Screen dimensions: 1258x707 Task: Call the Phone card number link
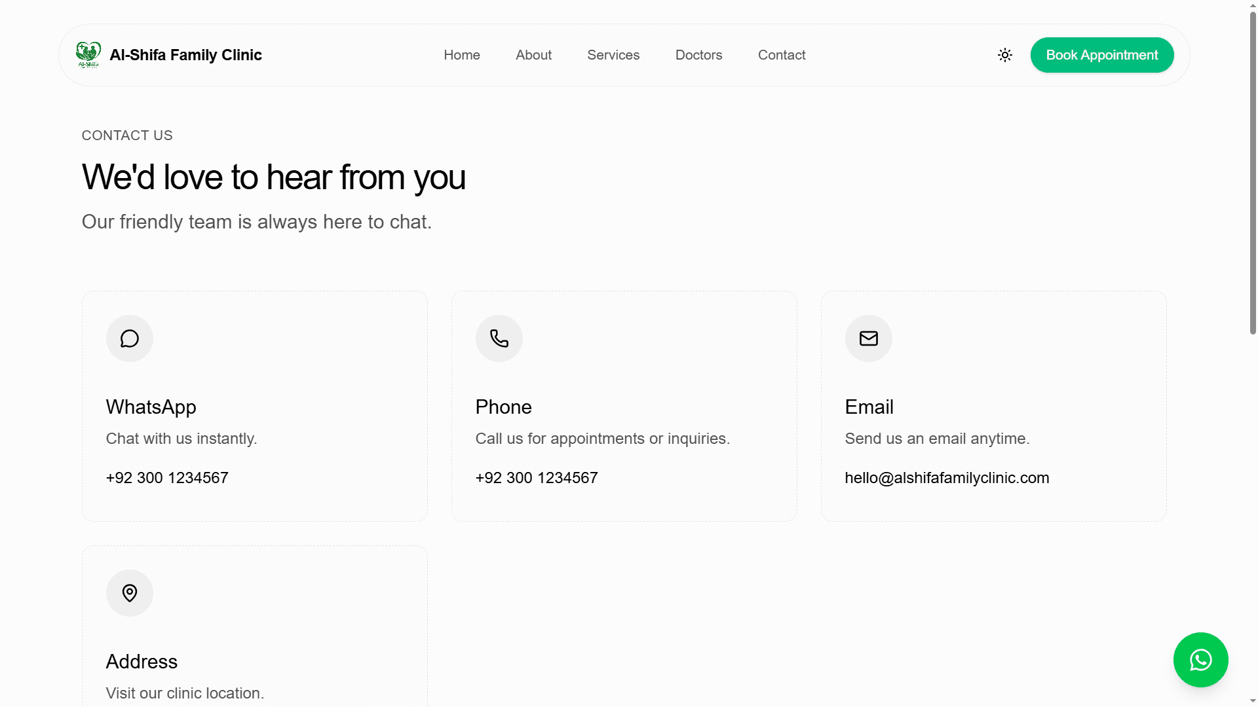click(x=537, y=478)
